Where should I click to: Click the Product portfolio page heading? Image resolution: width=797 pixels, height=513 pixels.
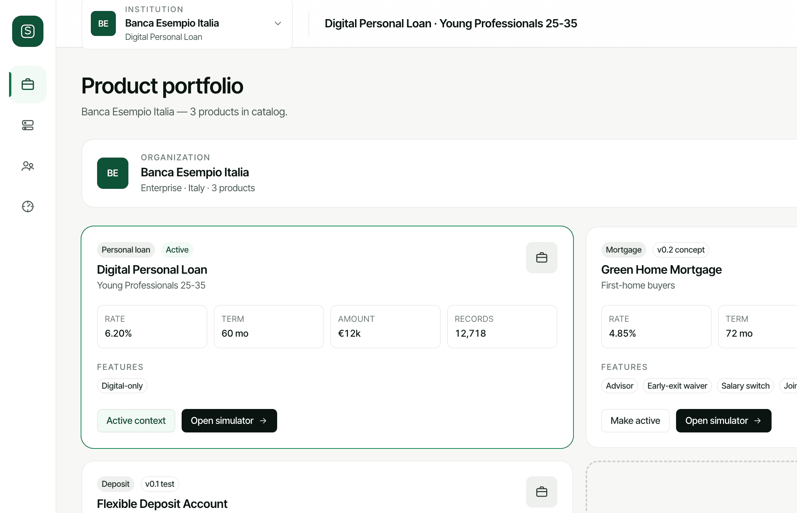click(x=162, y=86)
